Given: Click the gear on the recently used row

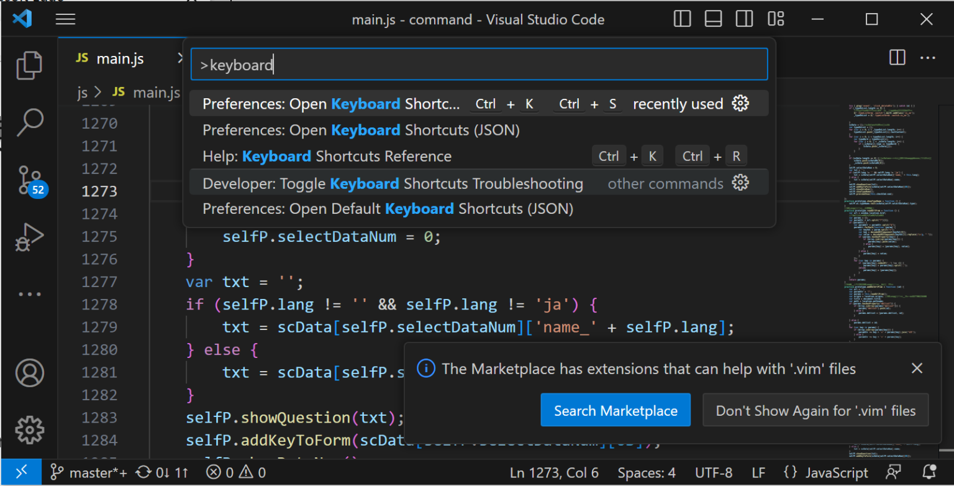Looking at the screenshot, I should (740, 104).
